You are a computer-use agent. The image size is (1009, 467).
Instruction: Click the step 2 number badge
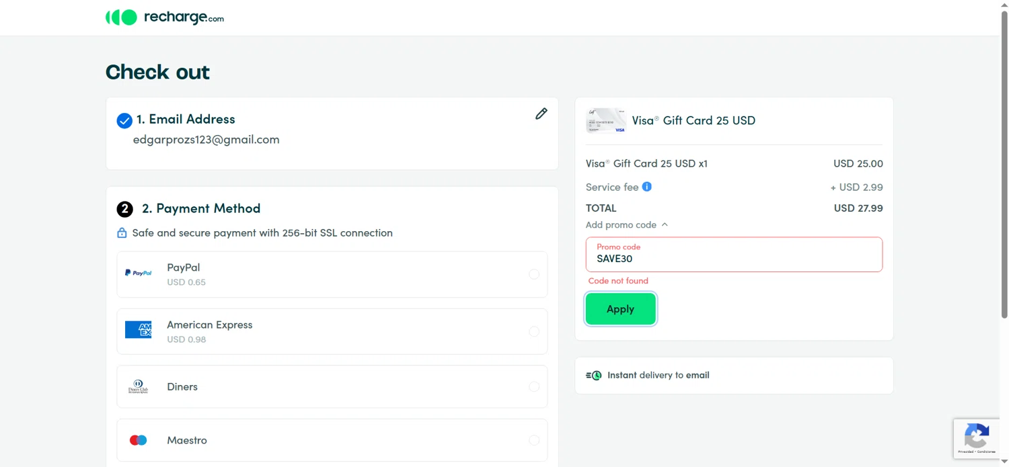[125, 209]
